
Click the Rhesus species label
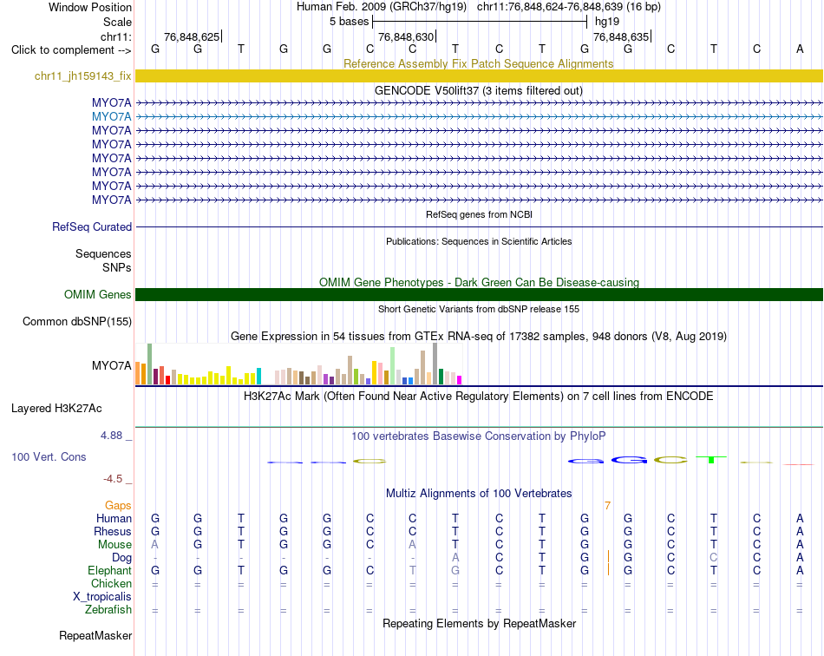[x=113, y=531]
